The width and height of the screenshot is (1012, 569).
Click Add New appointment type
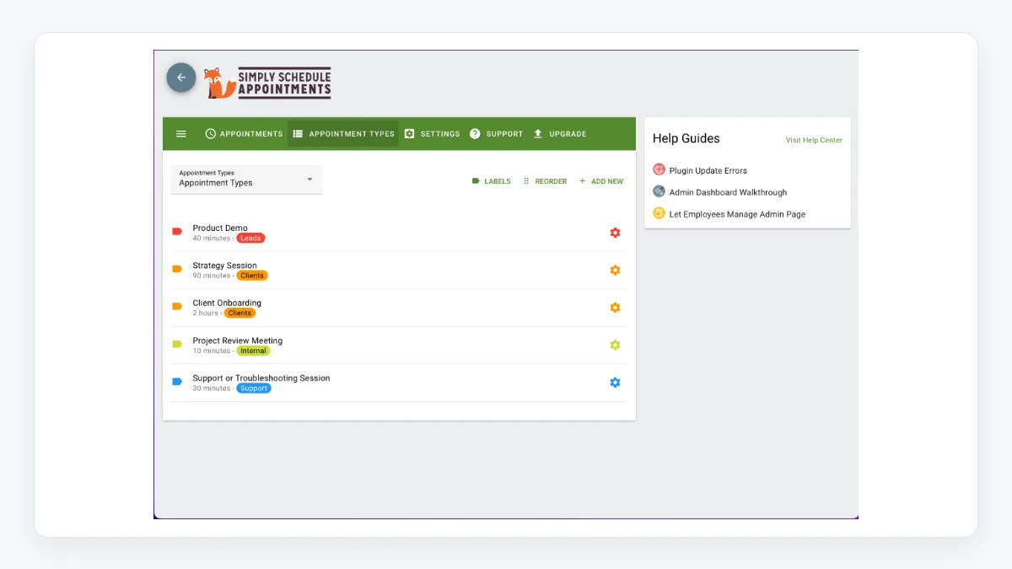click(601, 181)
